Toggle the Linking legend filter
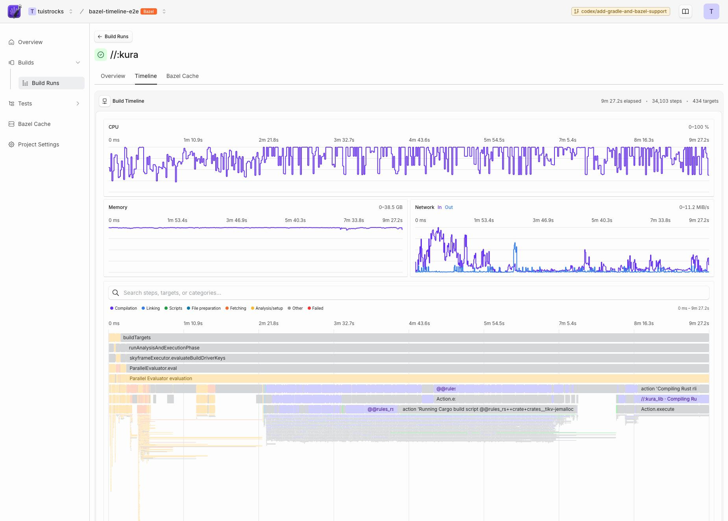The height and width of the screenshot is (521, 728). [151, 308]
